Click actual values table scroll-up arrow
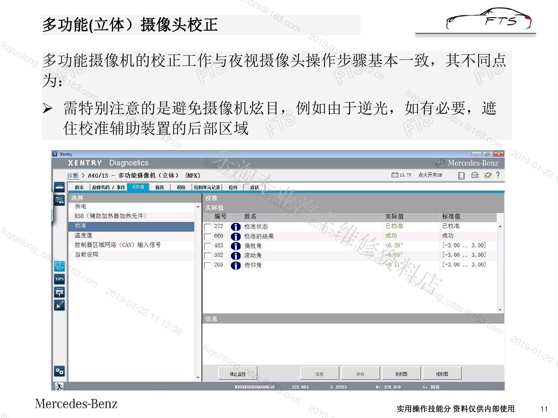This screenshot has height=418, width=558. click(x=500, y=226)
